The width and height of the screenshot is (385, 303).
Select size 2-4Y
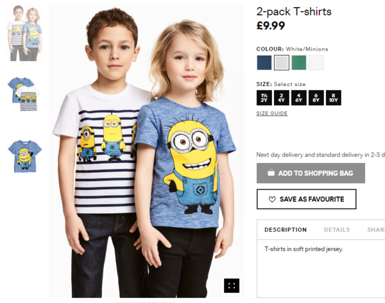coord(282,98)
